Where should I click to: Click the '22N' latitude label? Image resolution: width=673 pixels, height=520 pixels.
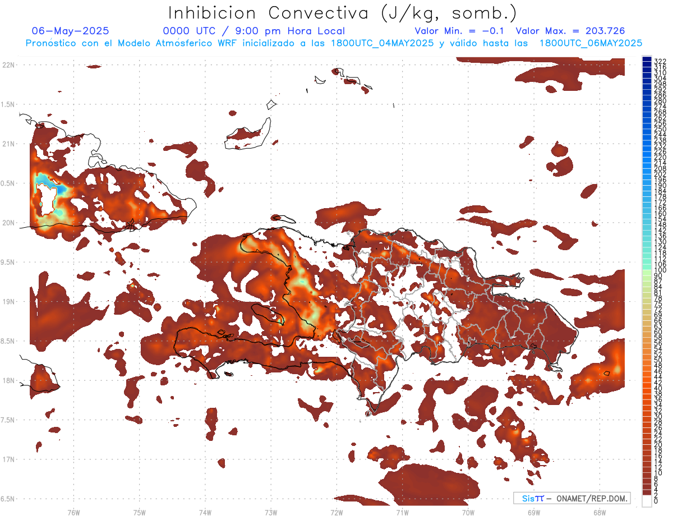pos(8,65)
